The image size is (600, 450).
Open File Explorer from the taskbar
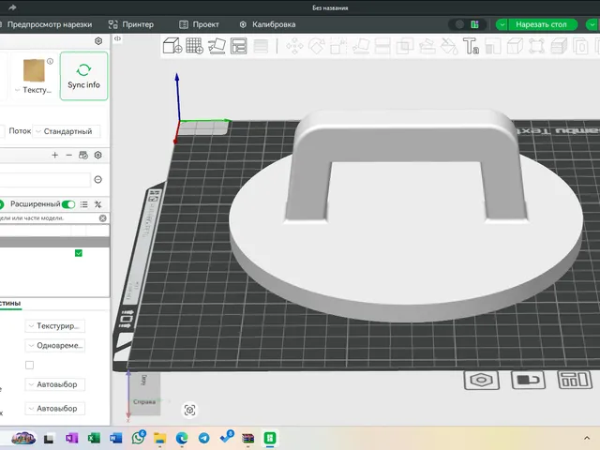point(160,438)
